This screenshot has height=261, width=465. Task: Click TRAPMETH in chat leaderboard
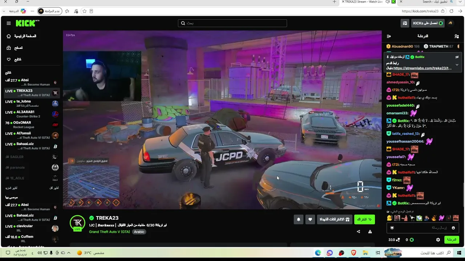(x=438, y=46)
